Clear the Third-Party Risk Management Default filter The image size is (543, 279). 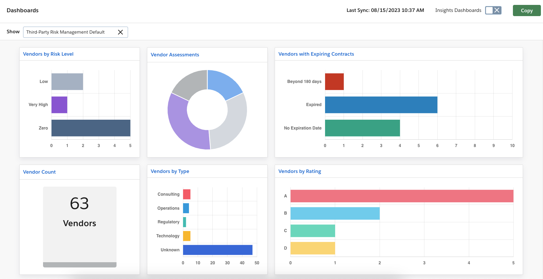[121, 32]
